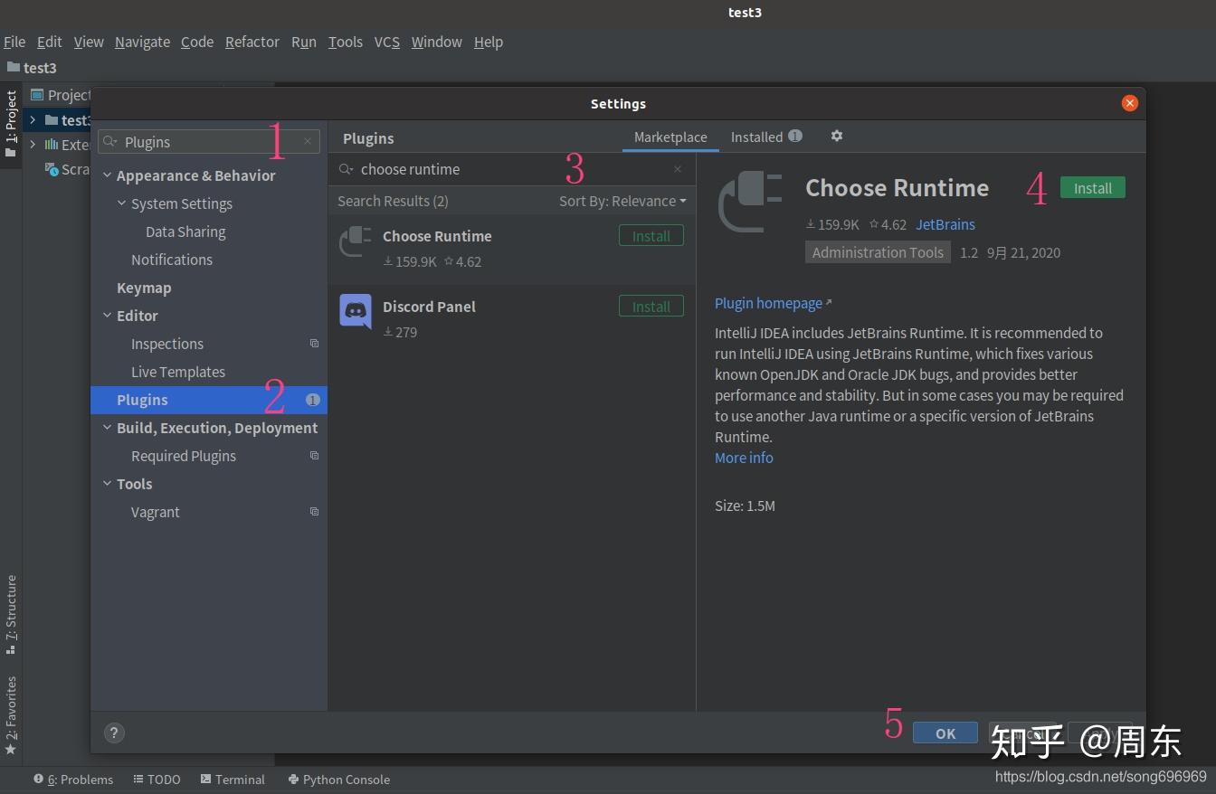Collapse the Tools section
1216x794 pixels.
coord(107,484)
